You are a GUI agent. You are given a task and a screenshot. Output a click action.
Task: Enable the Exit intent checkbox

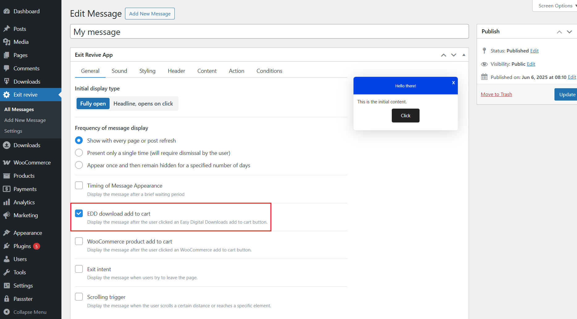[79, 269]
